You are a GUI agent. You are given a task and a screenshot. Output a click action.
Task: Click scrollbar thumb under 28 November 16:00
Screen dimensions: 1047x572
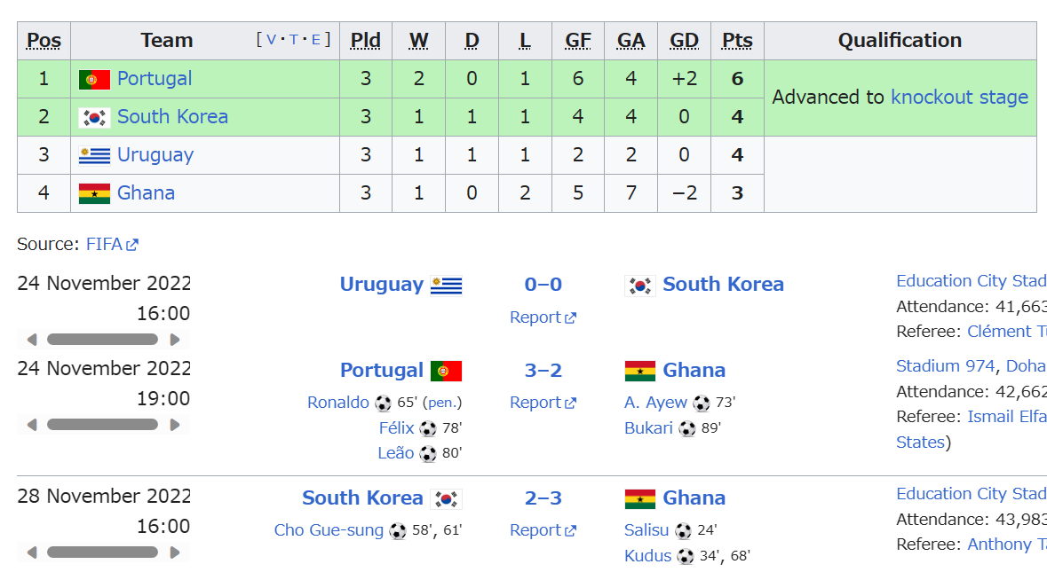point(102,552)
